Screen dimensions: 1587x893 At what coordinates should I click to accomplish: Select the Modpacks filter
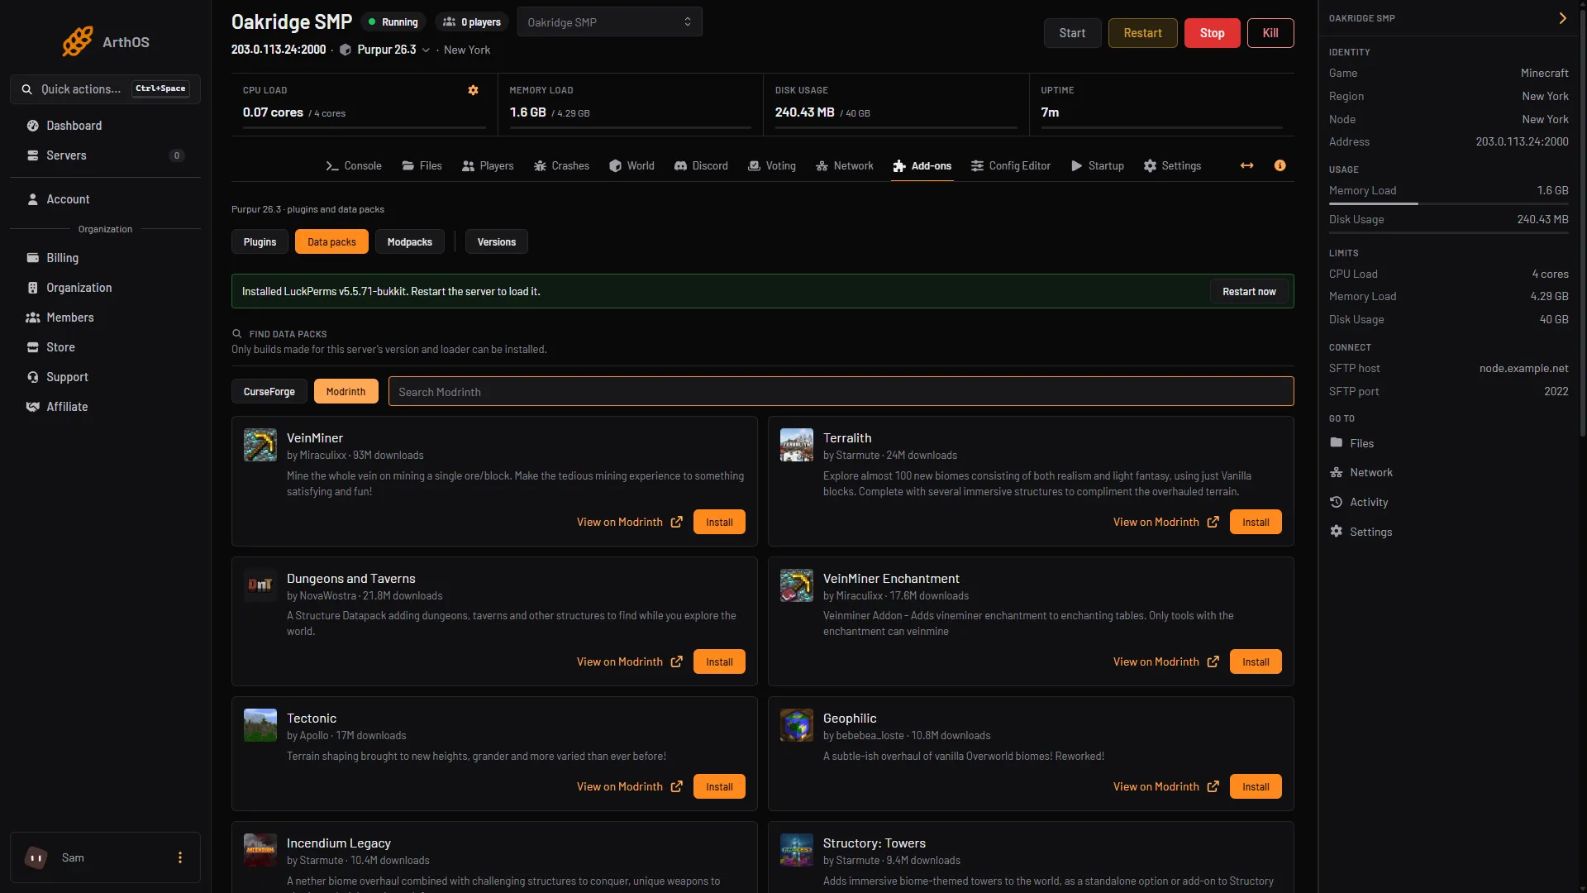pyautogui.click(x=410, y=241)
